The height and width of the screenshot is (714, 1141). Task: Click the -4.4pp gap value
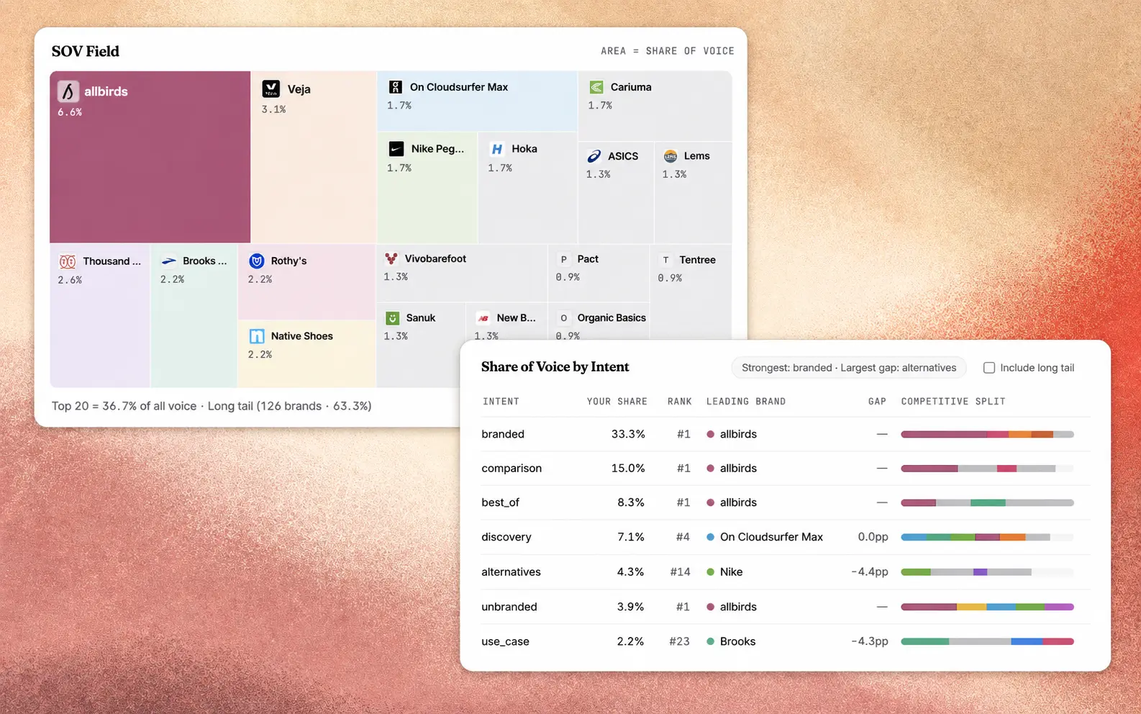point(870,571)
